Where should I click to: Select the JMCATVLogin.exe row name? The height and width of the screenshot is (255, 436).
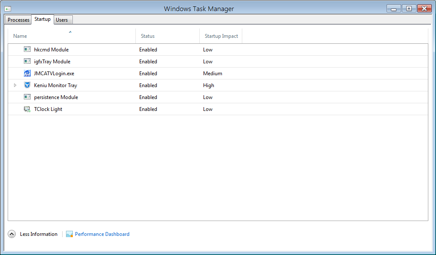coord(54,74)
